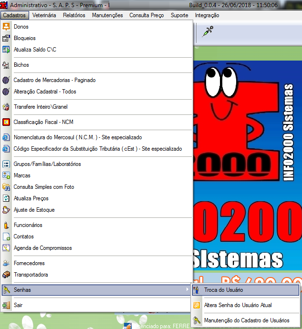This screenshot has height=329, width=302.
Task: Click the Nomenclatura do Mercosul browser icon
Action: click(x=6, y=137)
